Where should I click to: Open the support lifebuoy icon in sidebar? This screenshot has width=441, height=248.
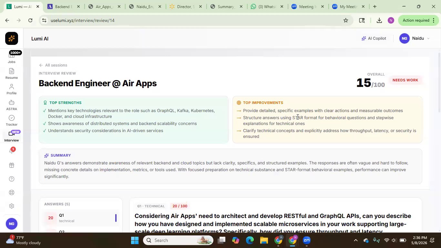coord(12,192)
